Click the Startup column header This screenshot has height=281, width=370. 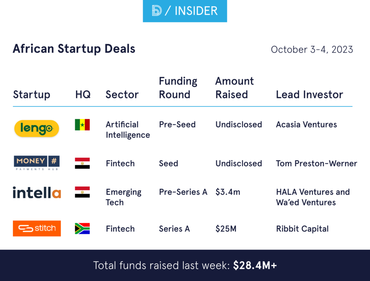pyautogui.click(x=31, y=95)
